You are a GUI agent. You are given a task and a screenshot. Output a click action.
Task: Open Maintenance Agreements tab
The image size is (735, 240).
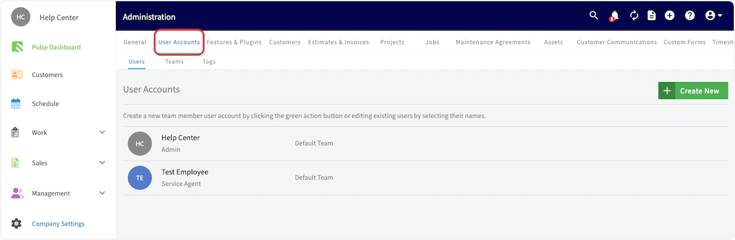pyautogui.click(x=493, y=42)
